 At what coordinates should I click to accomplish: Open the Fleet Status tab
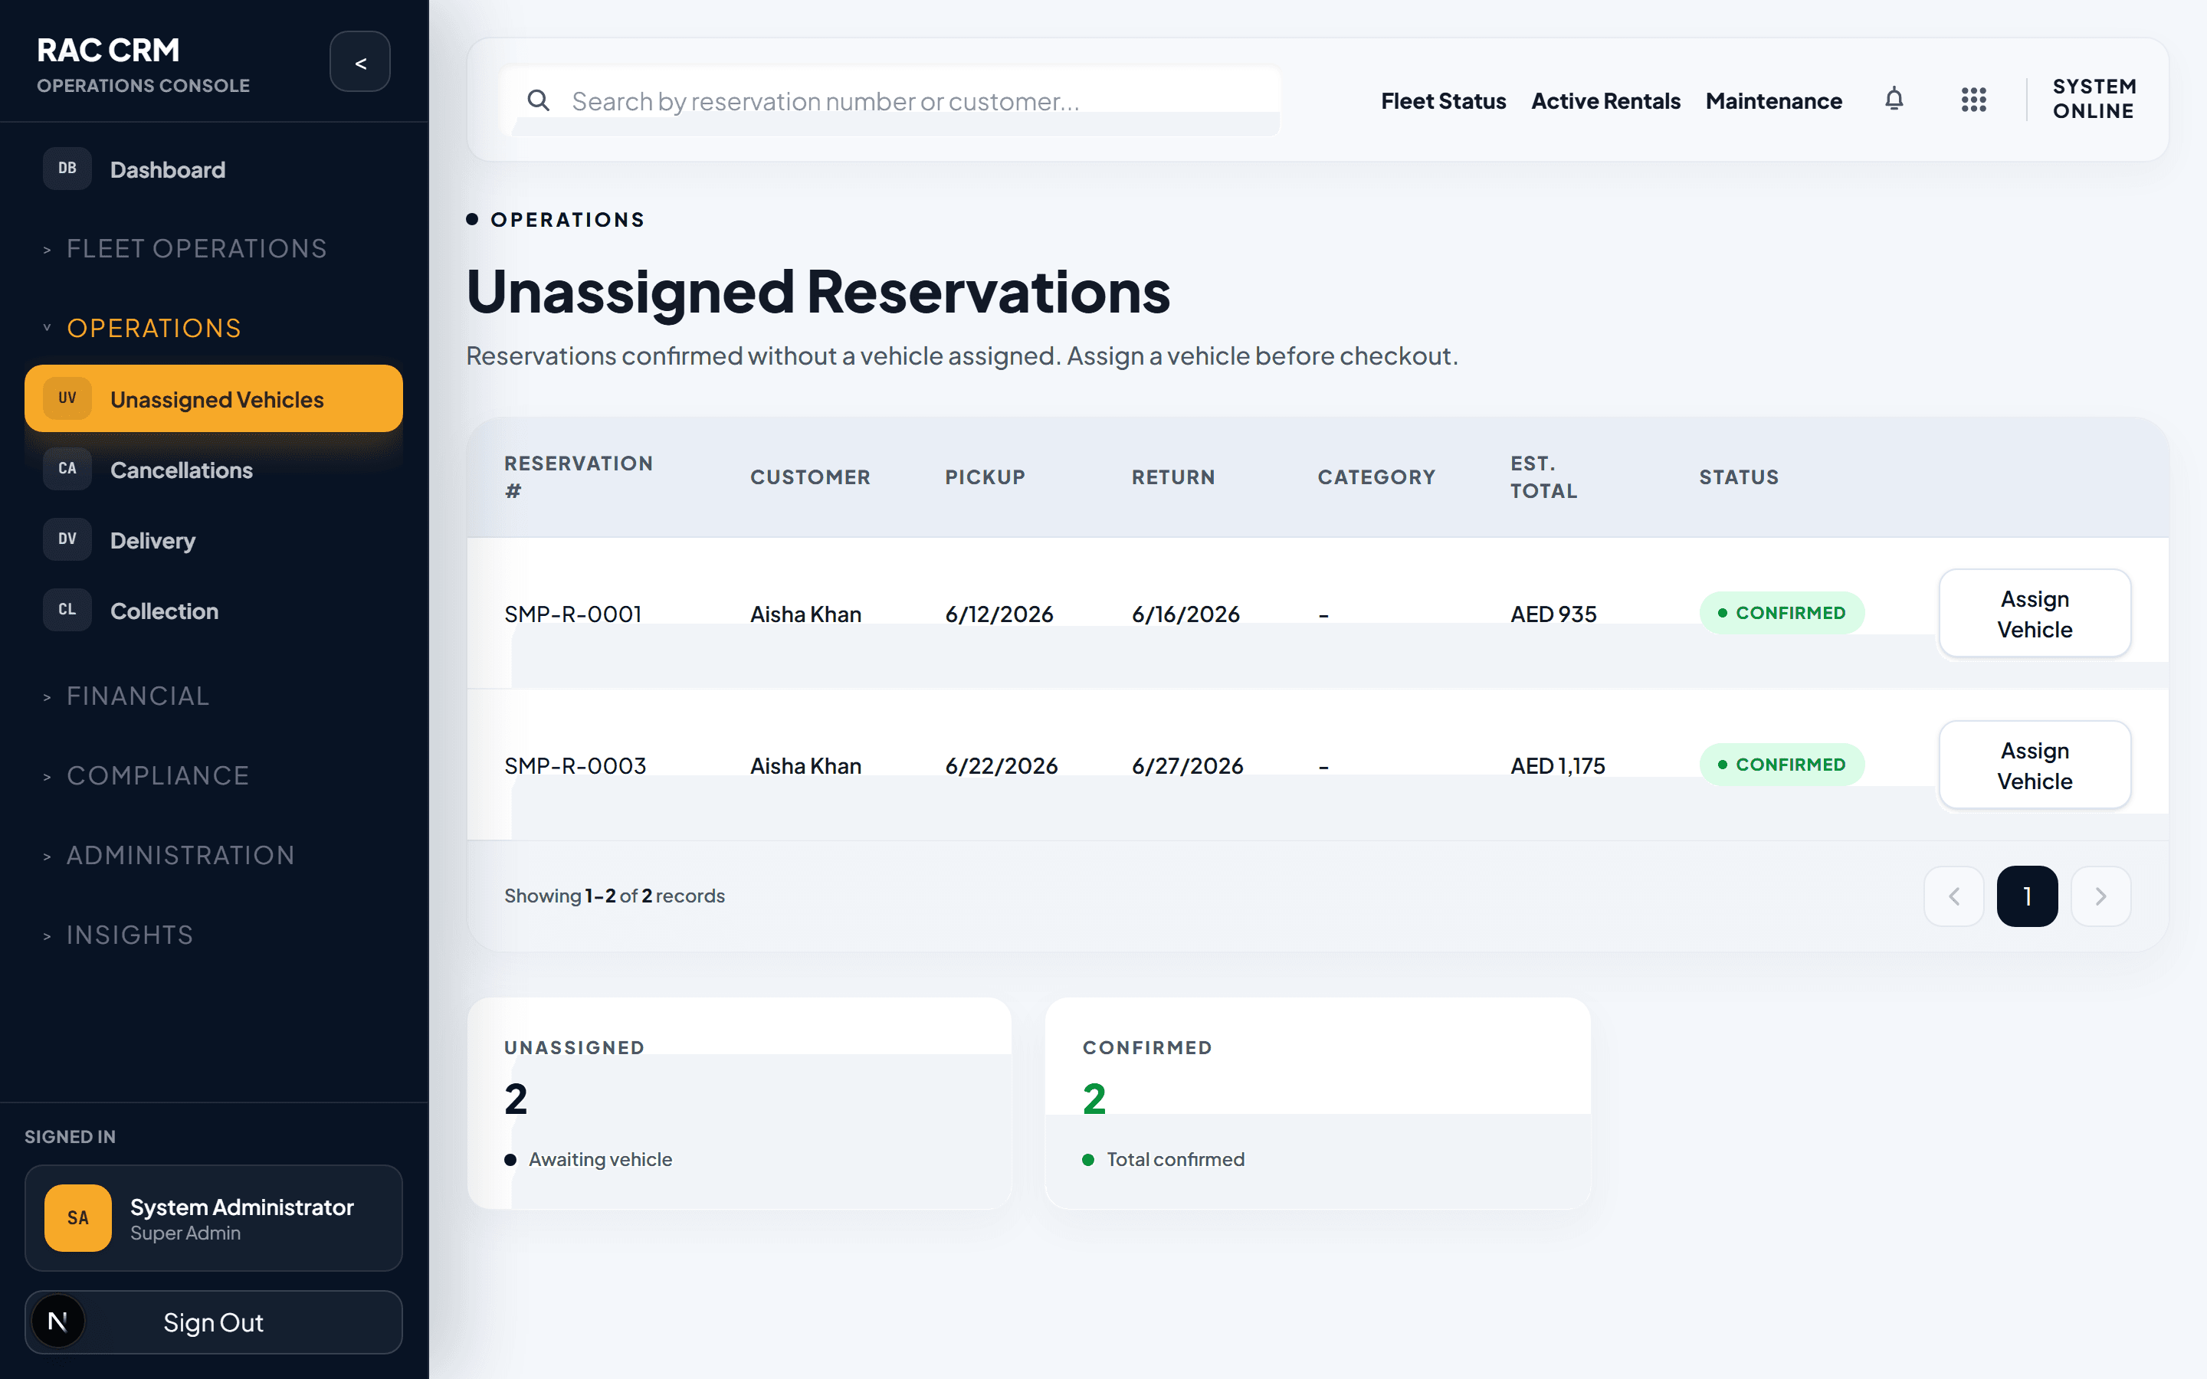pyautogui.click(x=1443, y=100)
